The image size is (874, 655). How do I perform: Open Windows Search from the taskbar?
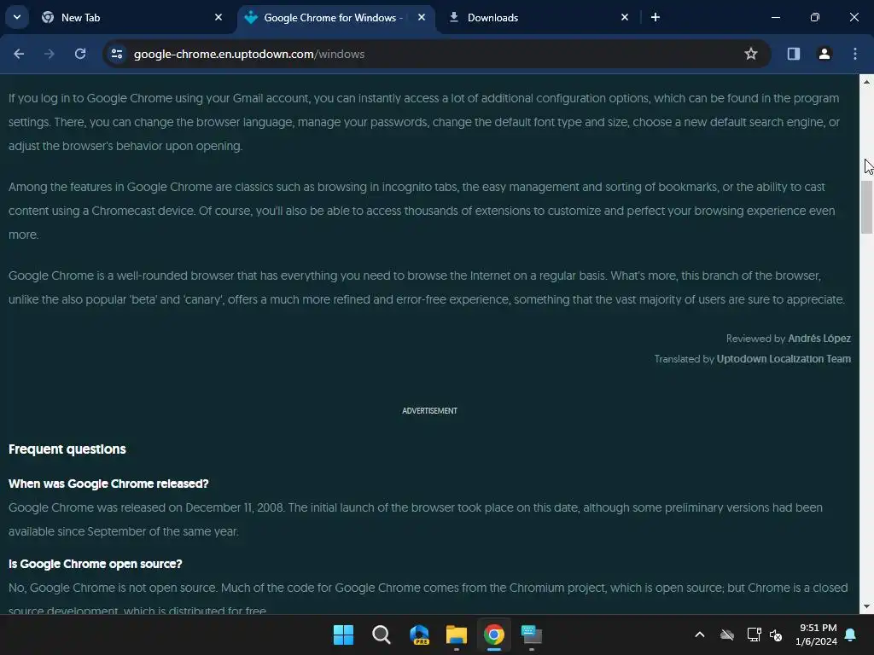(382, 635)
